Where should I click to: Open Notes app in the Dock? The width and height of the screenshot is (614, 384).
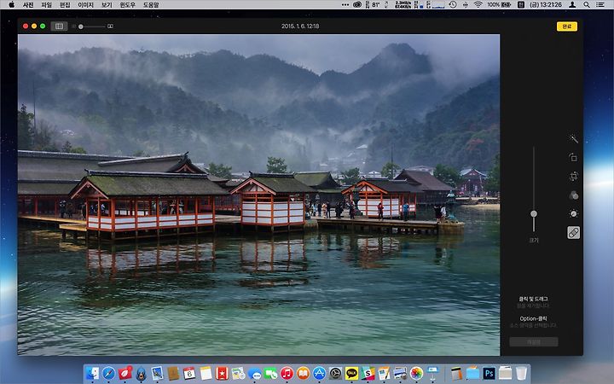[206, 373]
